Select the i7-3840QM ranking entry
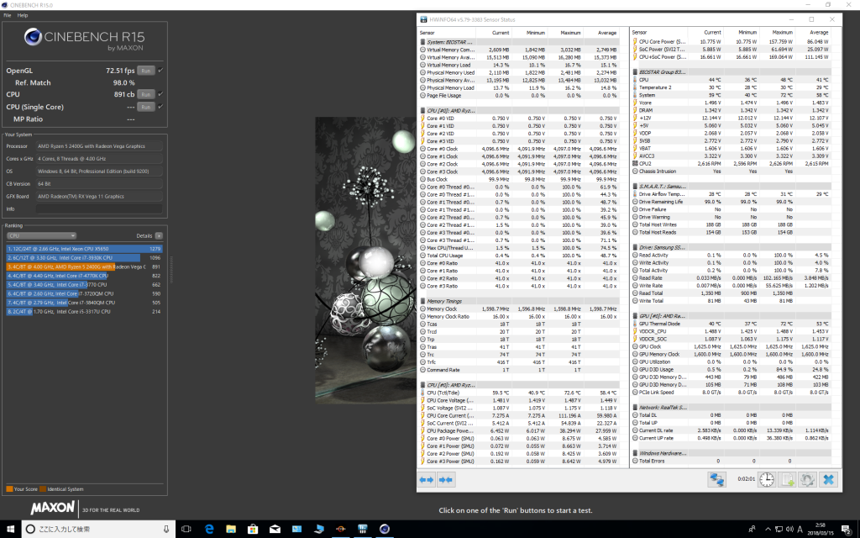860x538 pixels. pos(84,303)
